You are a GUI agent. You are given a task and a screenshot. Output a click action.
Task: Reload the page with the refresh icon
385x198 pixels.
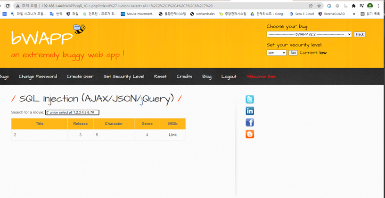[8, 6]
